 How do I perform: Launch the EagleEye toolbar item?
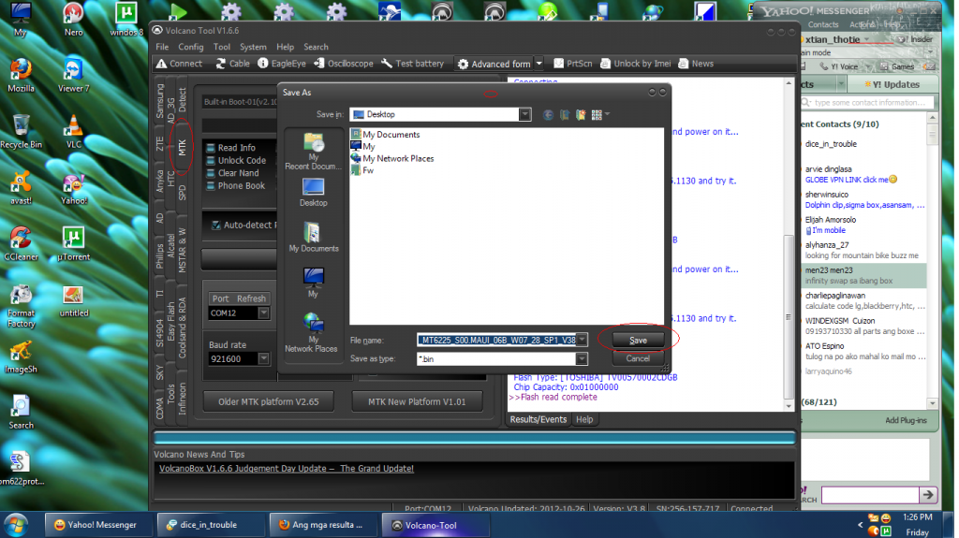coord(281,64)
